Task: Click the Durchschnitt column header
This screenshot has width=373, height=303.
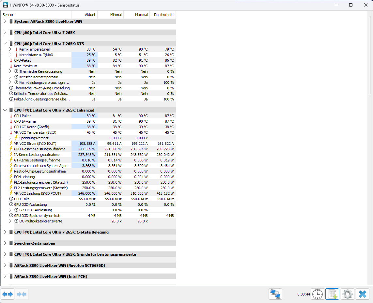Action: click(163, 15)
